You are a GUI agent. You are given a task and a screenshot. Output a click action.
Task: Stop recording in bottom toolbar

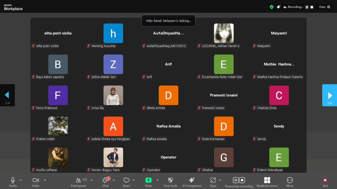click(242, 180)
